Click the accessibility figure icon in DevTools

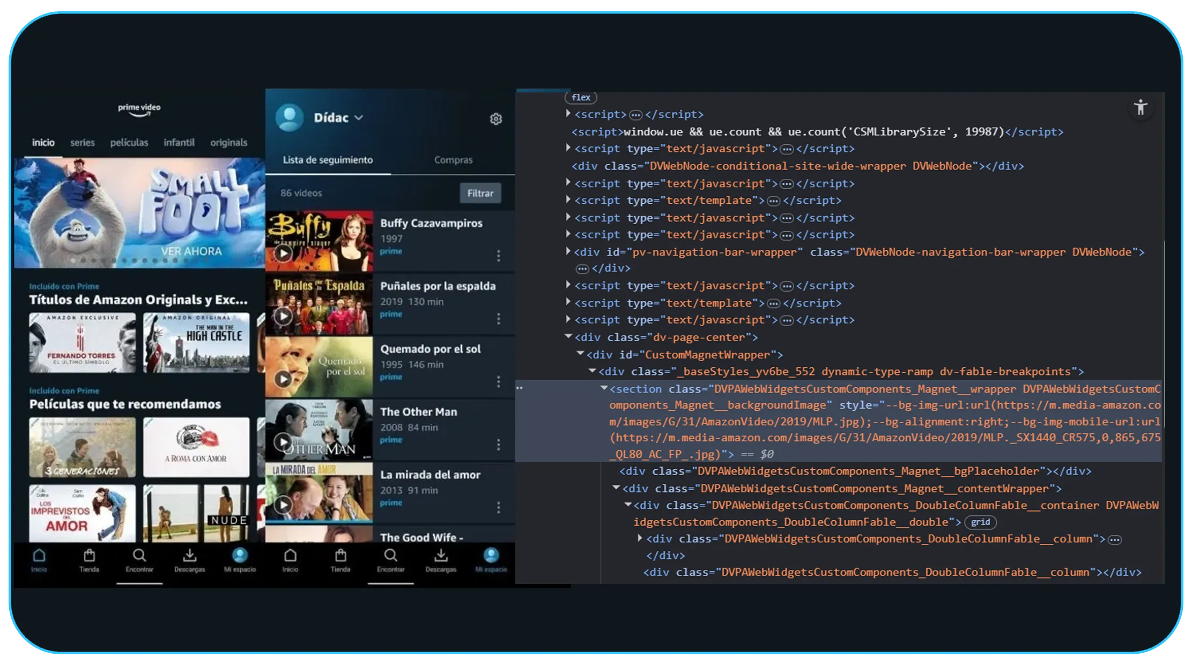tap(1141, 108)
